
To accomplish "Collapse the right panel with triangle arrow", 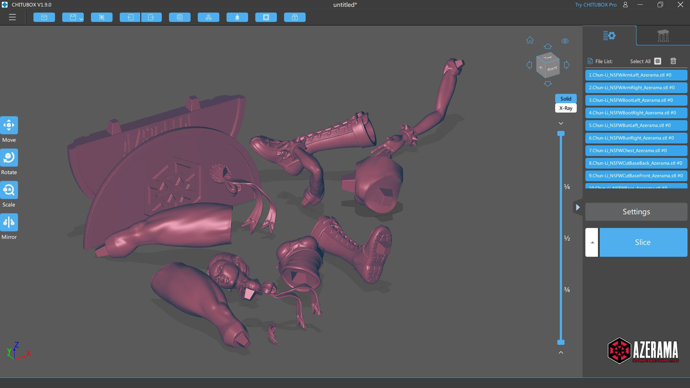I will tap(577, 207).
